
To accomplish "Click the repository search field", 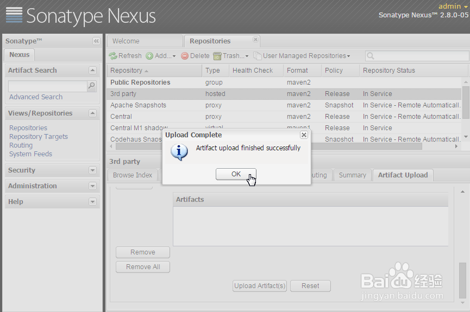I will [x=417, y=56].
